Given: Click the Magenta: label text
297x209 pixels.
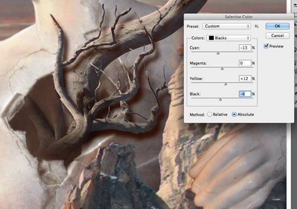Looking at the screenshot, I should tap(198, 63).
